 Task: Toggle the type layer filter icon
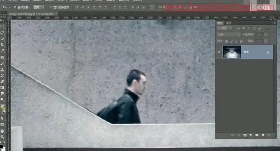(249, 28)
